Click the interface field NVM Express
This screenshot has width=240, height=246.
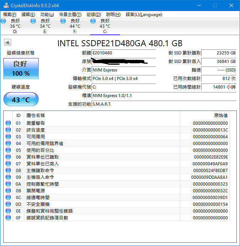click(x=123, y=70)
